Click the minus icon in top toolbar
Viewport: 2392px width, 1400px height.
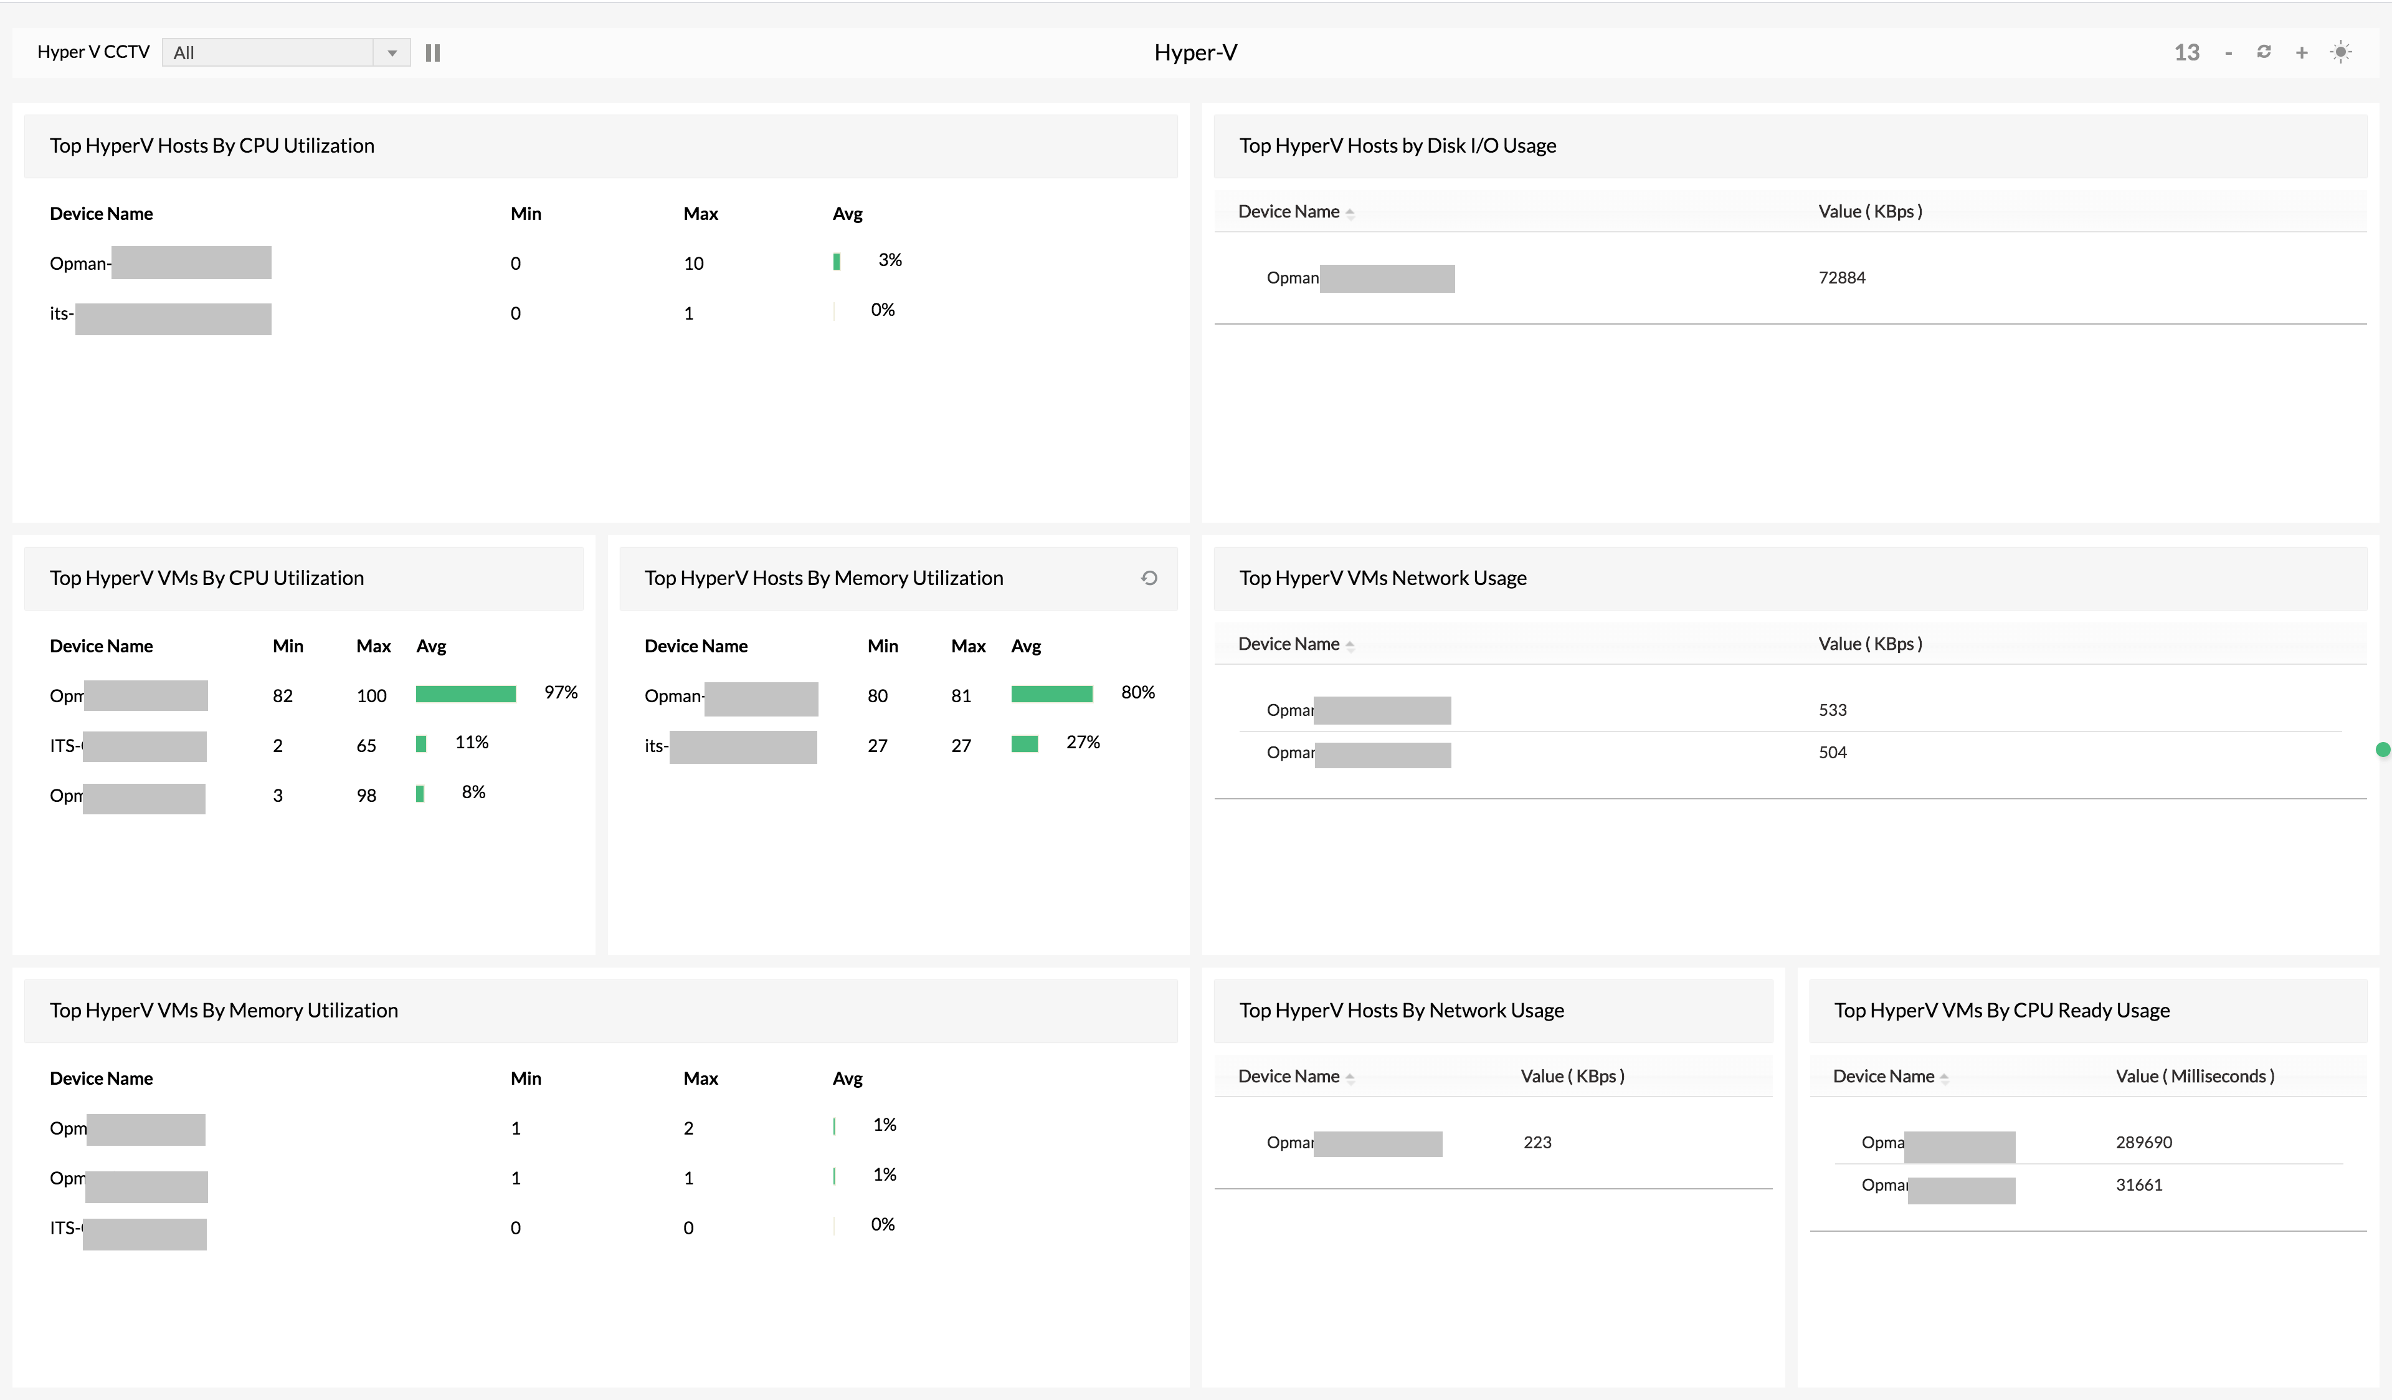point(2228,53)
